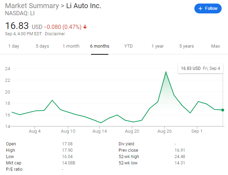Image resolution: width=228 pixels, height=175 pixels.
Task: Click the Aug 26 axis label
Action: coord(165,131)
